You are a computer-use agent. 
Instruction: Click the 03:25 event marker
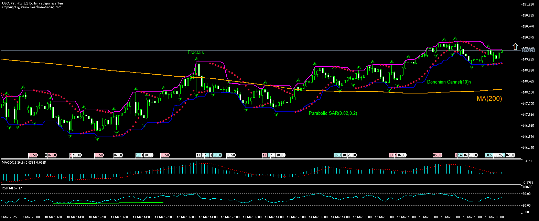click(498, 155)
